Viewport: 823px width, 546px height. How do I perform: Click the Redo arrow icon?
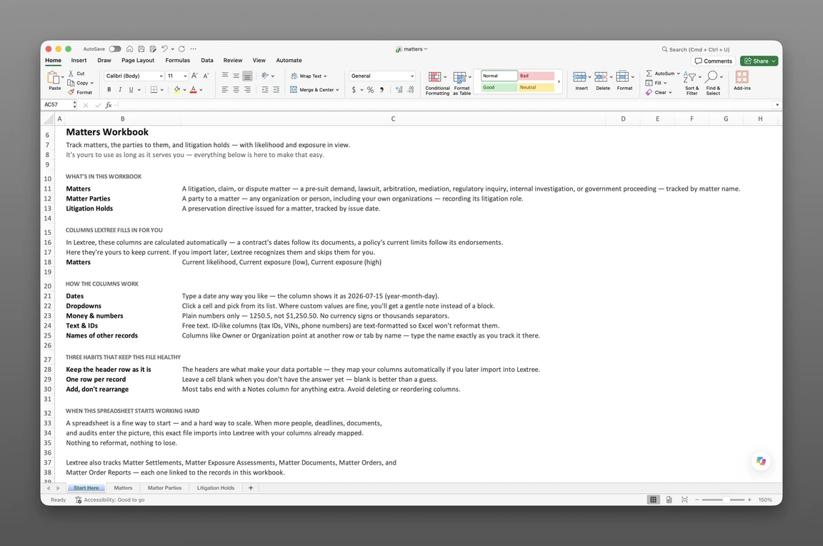pyautogui.click(x=181, y=49)
